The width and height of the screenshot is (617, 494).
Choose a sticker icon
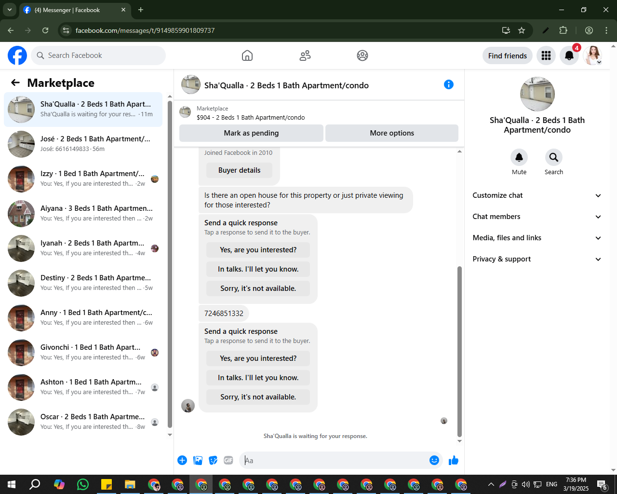coord(213,460)
